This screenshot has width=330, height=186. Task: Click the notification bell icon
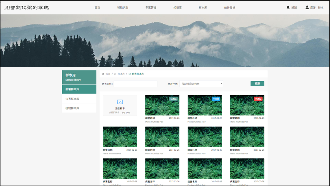tap(288, 7)
